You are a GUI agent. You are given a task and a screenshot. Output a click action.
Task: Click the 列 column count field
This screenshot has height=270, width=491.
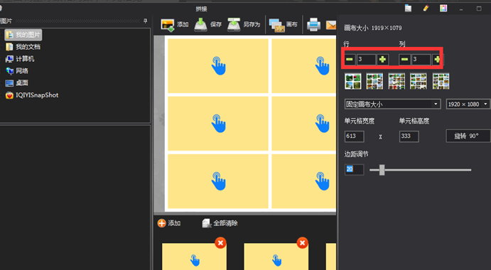tap(421, 59)
